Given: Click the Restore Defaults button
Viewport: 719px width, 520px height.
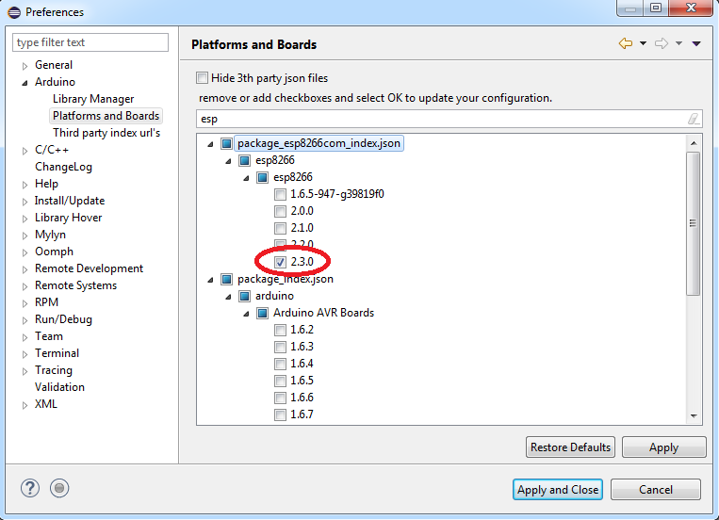Looking at the screenshot, I should click(570, 447).
